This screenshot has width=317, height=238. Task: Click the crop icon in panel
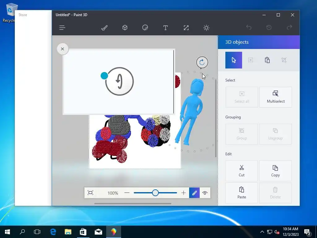(x=284, y=60)
